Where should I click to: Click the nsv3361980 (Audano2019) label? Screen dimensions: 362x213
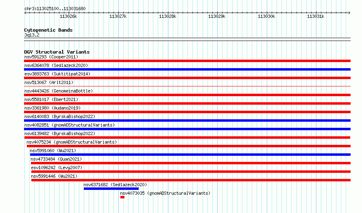(x=52, y=108)
